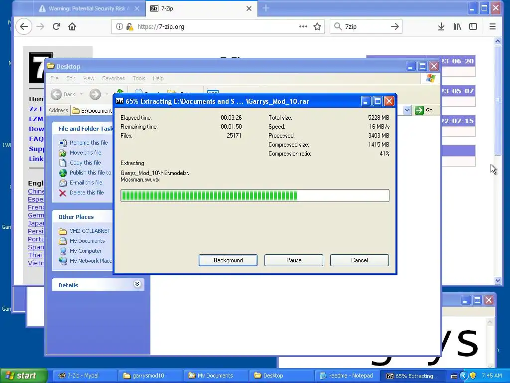Image resolution: width=510 pixels, height=383 pixels.
Task: Open Edit menu in Desktop window
Action: tap(71, 78)
